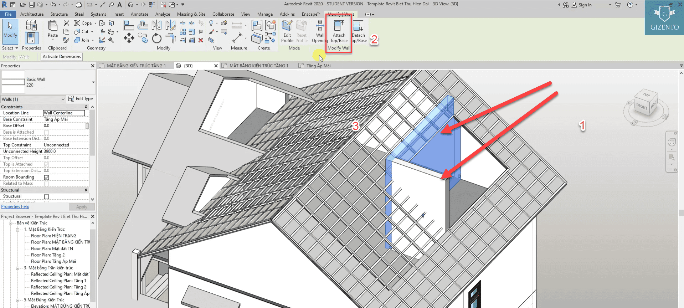Open Type Properties icon in Properties panel

[31, 25]
